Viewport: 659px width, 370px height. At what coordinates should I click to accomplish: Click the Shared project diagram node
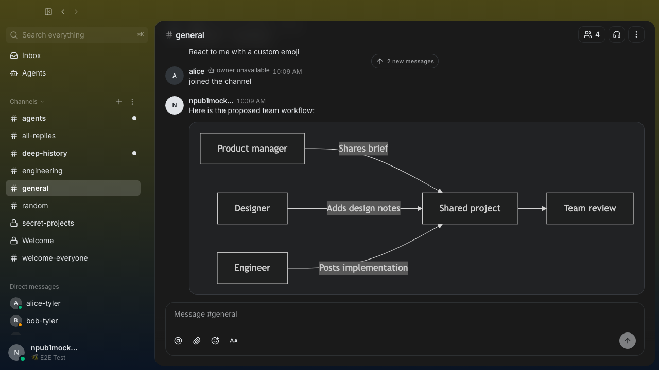(470, 208)
